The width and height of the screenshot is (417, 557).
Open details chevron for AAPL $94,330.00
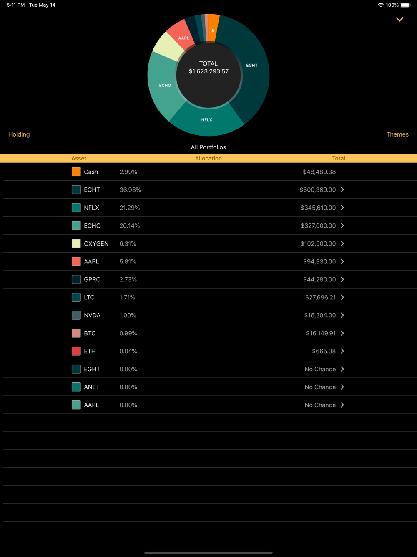click(x=342, y=261)
